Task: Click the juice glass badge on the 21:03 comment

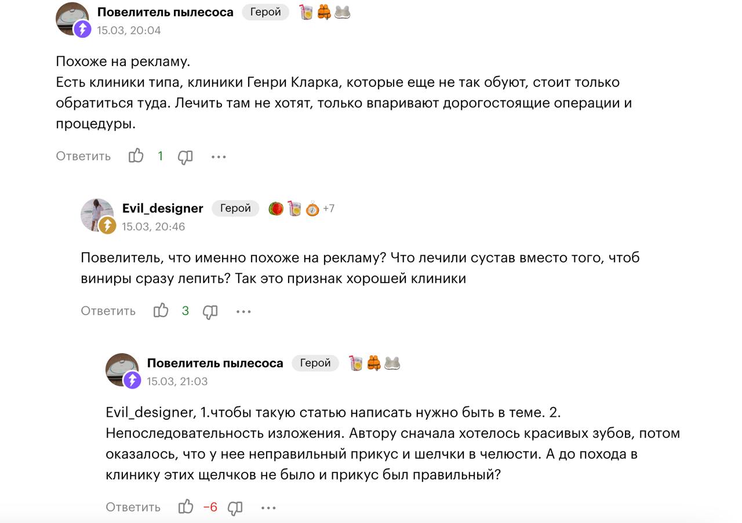Action: [x=355, y=363]
